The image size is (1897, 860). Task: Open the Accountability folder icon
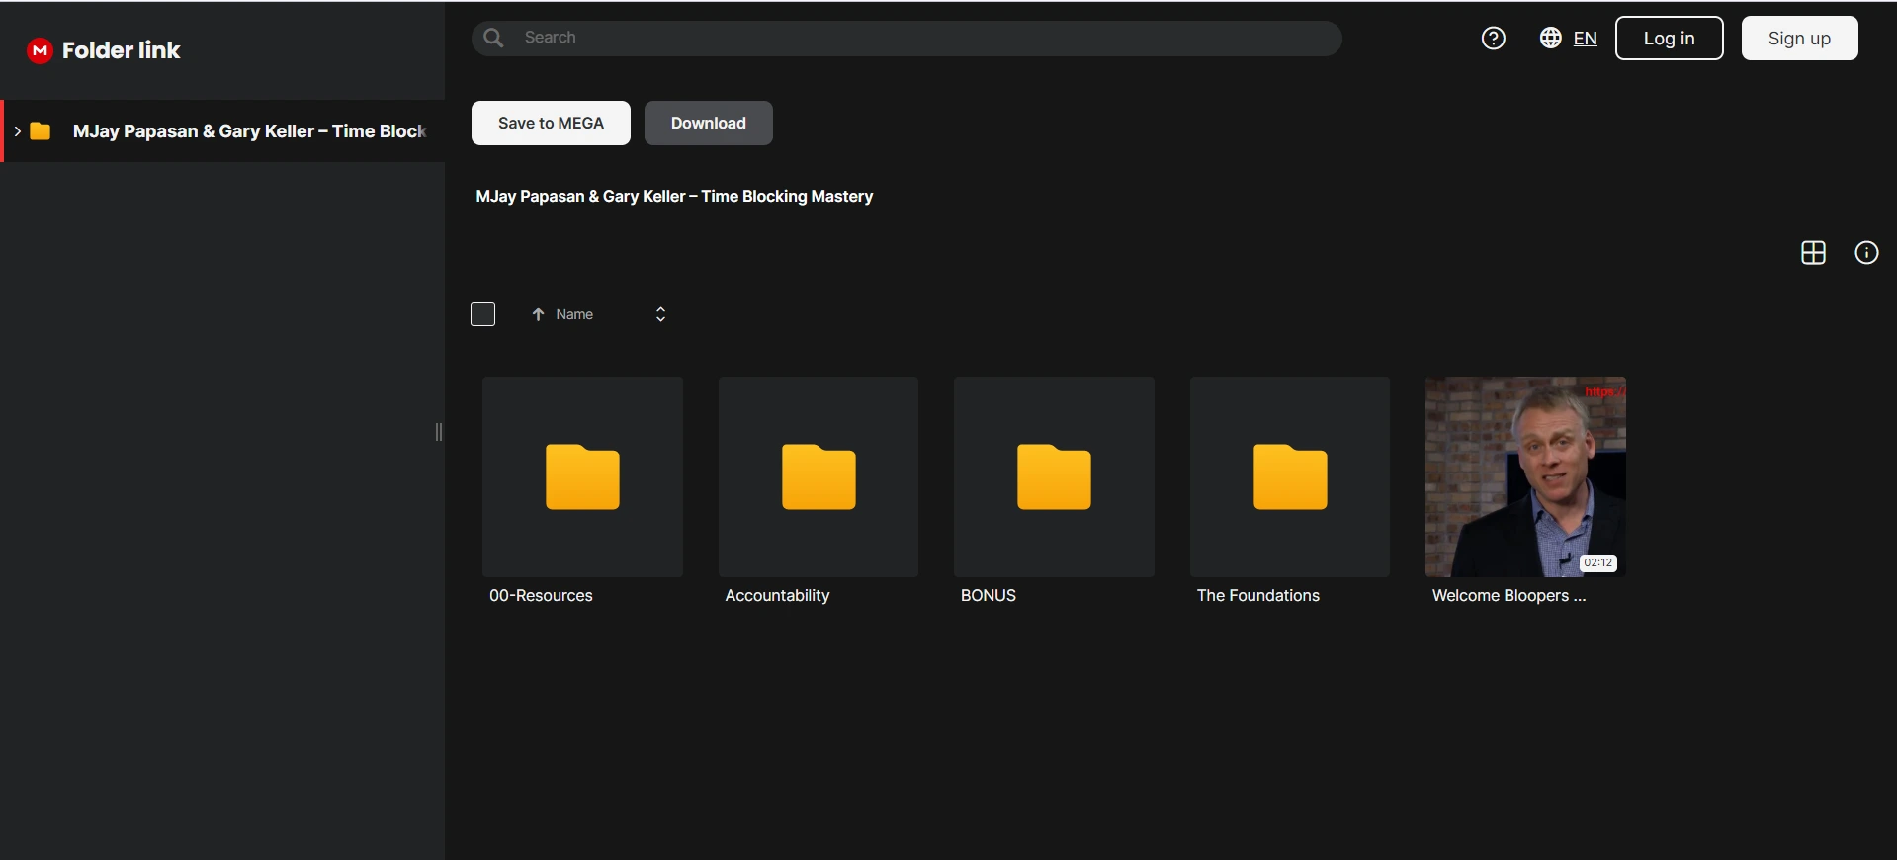819,476
